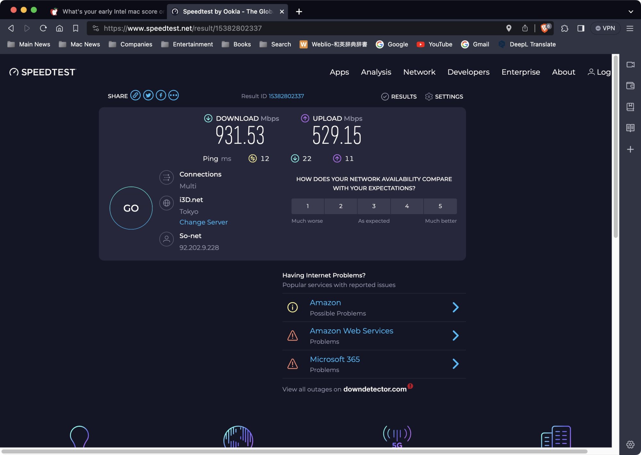Screen dimensions: 641x455
Task: Switch to Intel mac score tab
Action: click(x=109, y=12)
